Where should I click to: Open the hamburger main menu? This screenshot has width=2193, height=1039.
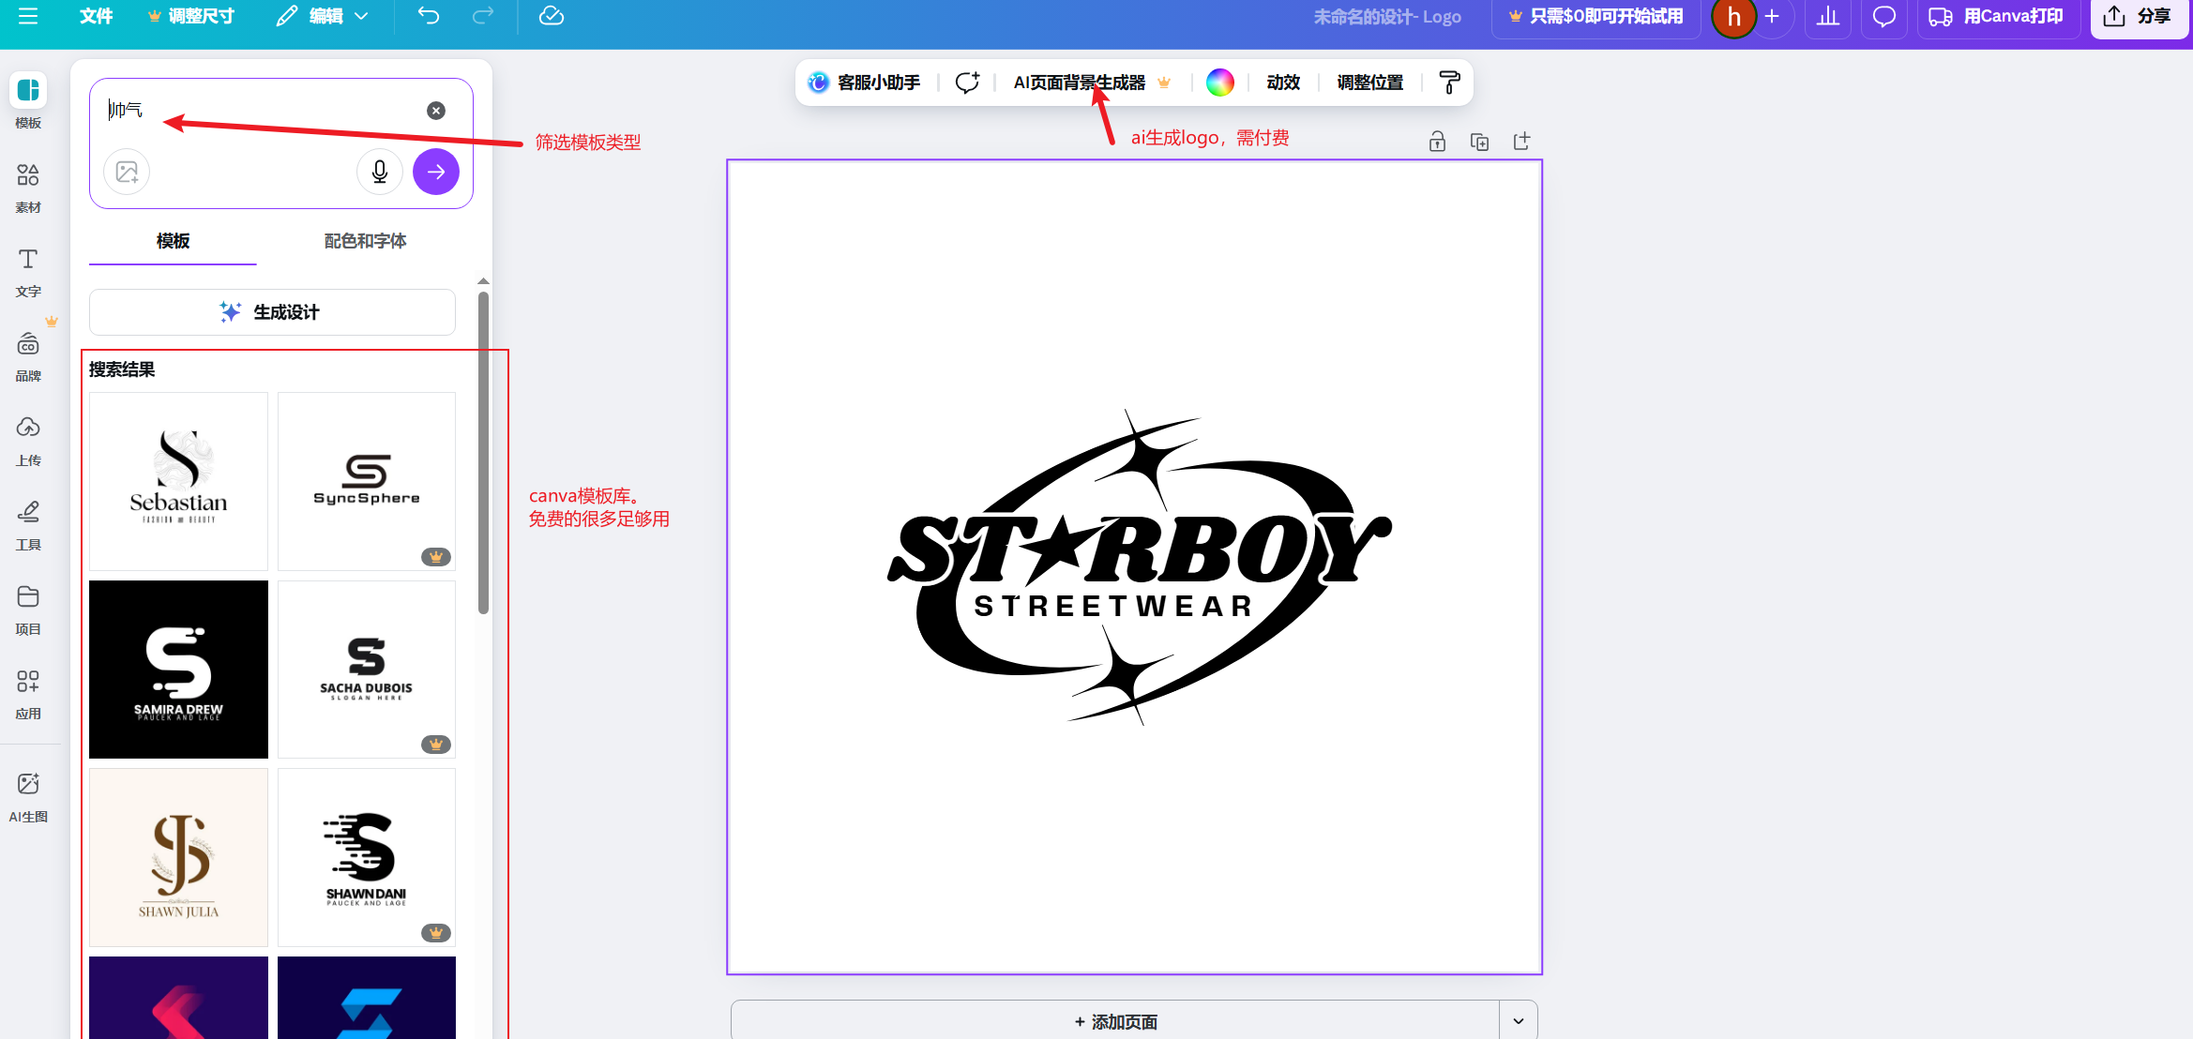[28, 16]
